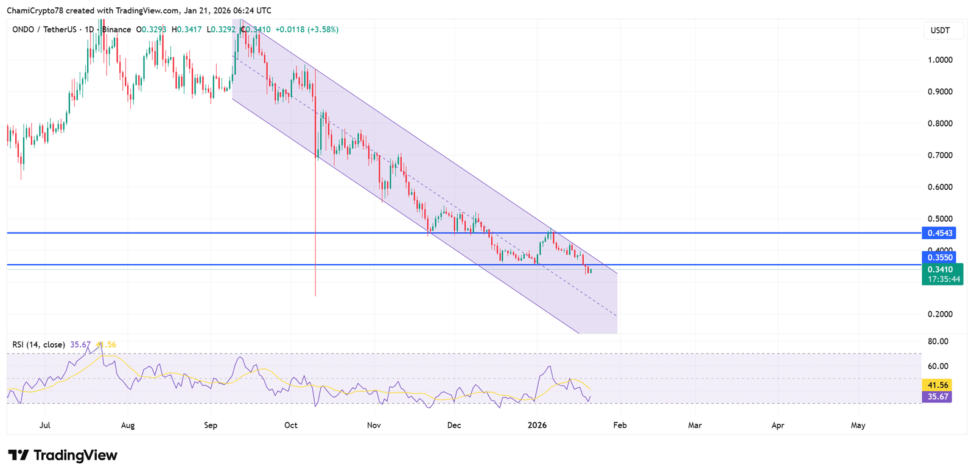Viewport: 974px width, 476px height.
Task: Click the countdown timer 17:35:44
Action: coord(944,279)
